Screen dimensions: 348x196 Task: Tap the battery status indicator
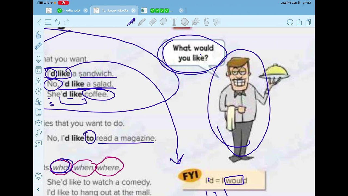pyautogui.click(x=41, y=3)
